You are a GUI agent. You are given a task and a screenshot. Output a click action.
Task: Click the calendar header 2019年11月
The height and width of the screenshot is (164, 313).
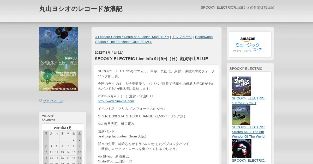63,128
